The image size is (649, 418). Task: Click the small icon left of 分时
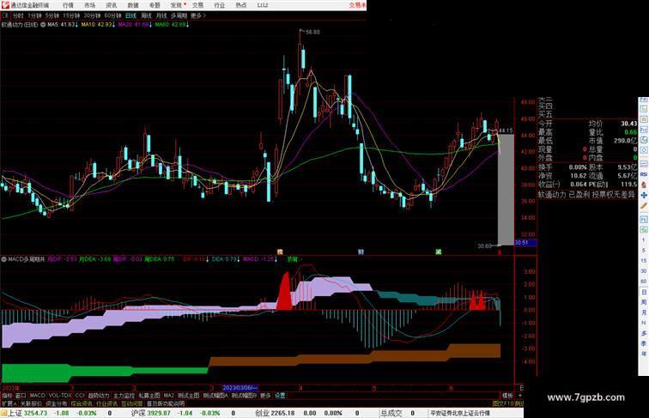click(x=5, y=15)
